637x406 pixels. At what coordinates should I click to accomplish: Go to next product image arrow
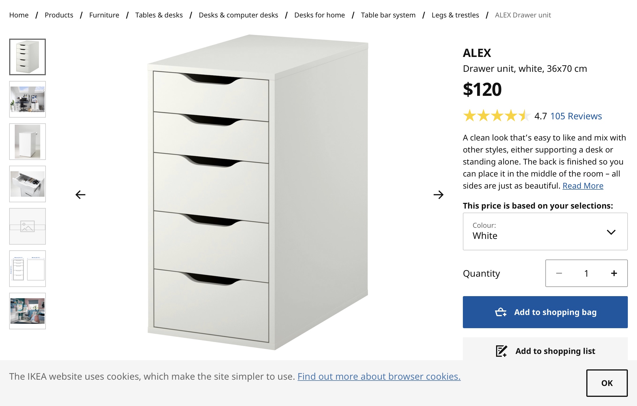[438, 195]
